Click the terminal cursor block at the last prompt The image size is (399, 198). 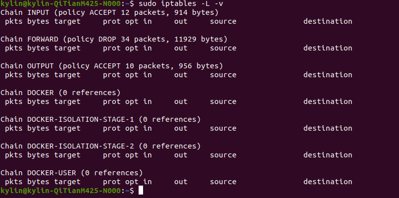point(141,191)
